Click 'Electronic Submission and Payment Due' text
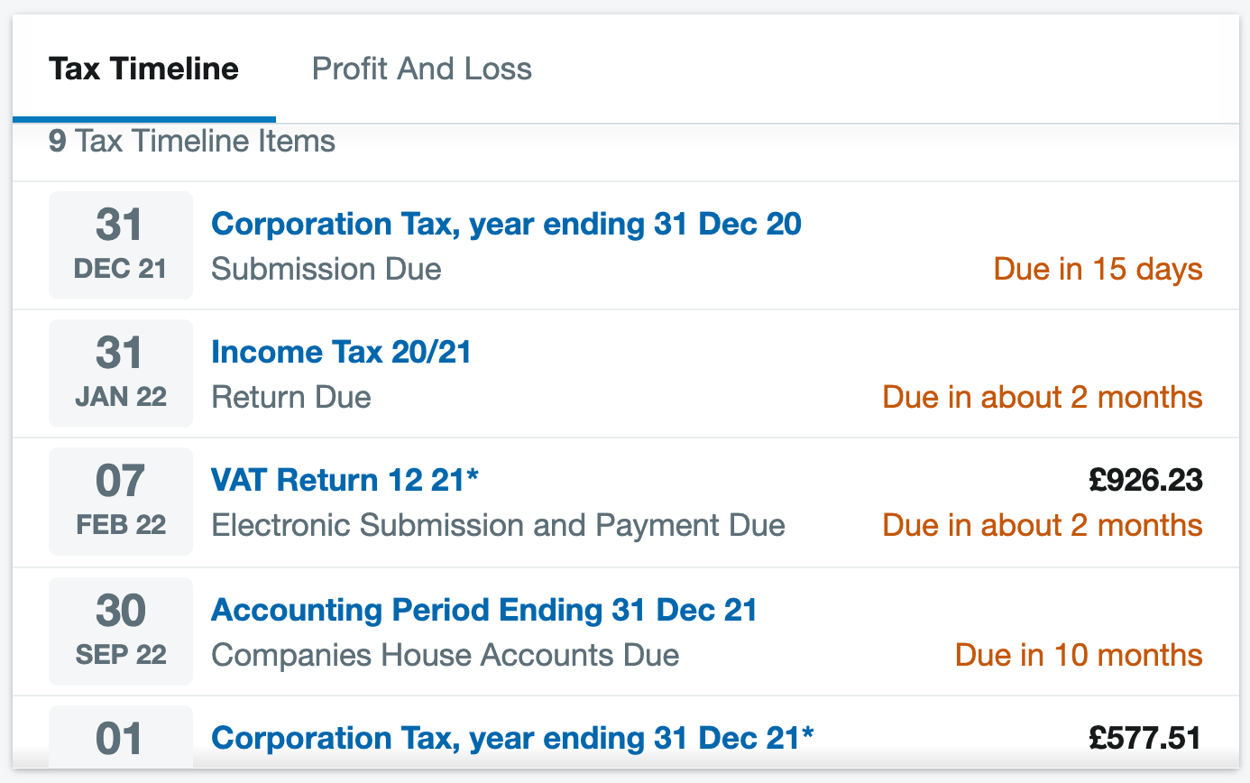The image size is (1250, 783). tap(498, 524)
